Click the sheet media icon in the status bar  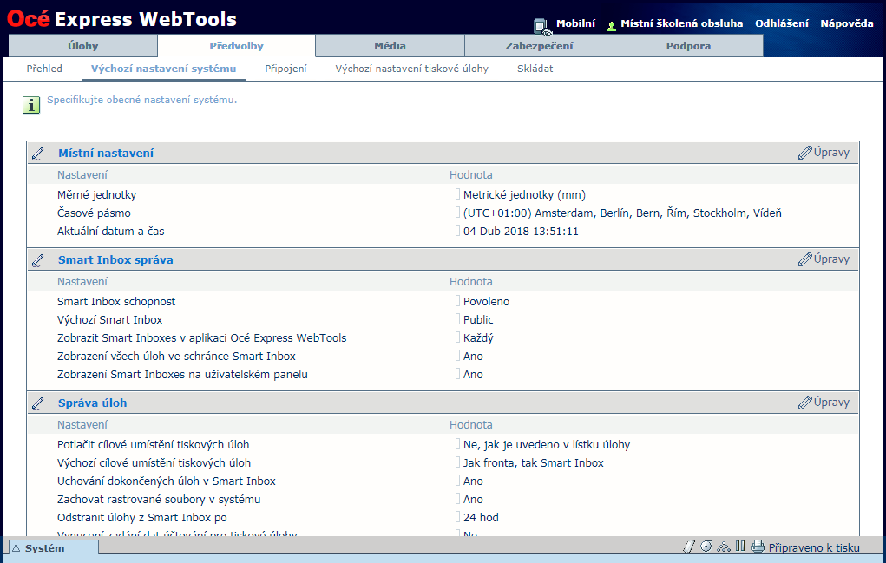[688, 546]
